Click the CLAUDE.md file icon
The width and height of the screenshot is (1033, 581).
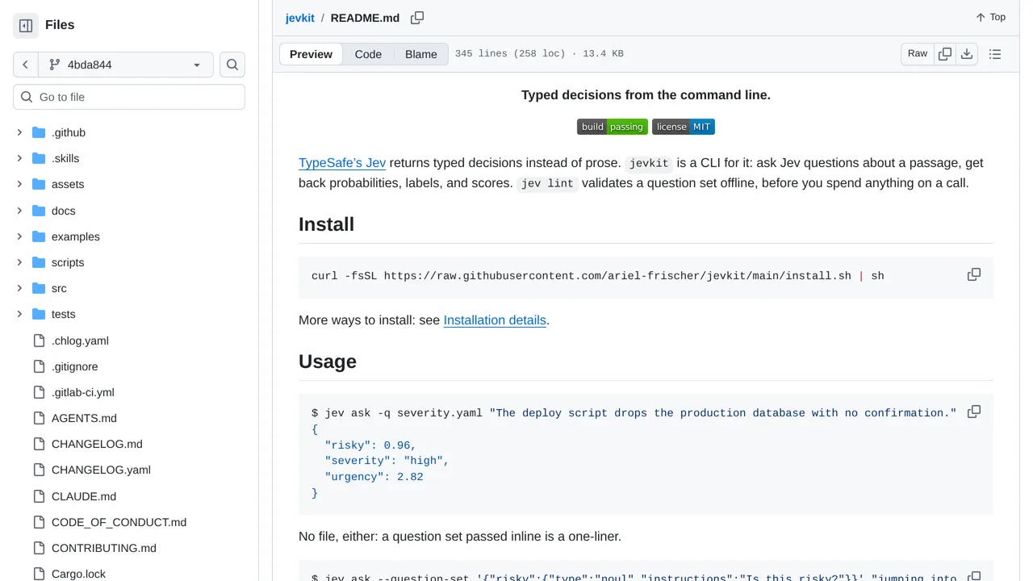39,496
